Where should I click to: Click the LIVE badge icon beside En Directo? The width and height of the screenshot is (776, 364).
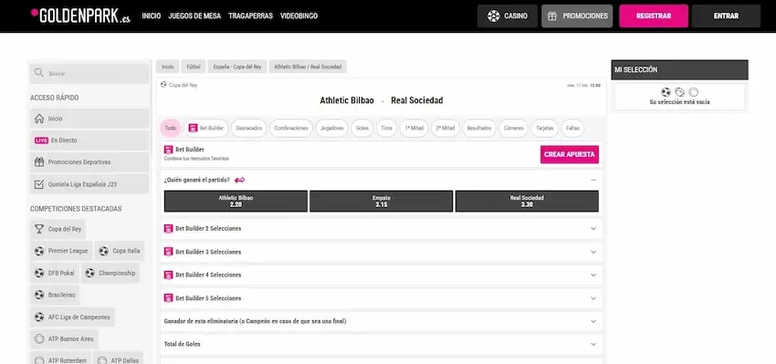click(x=41, y=140)
